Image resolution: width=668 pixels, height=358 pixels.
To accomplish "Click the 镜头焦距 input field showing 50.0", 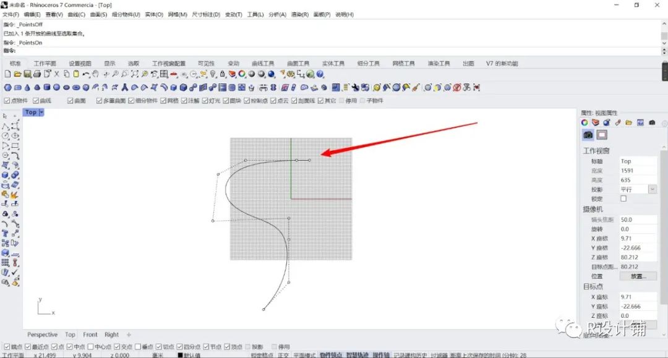I will 637,219.
